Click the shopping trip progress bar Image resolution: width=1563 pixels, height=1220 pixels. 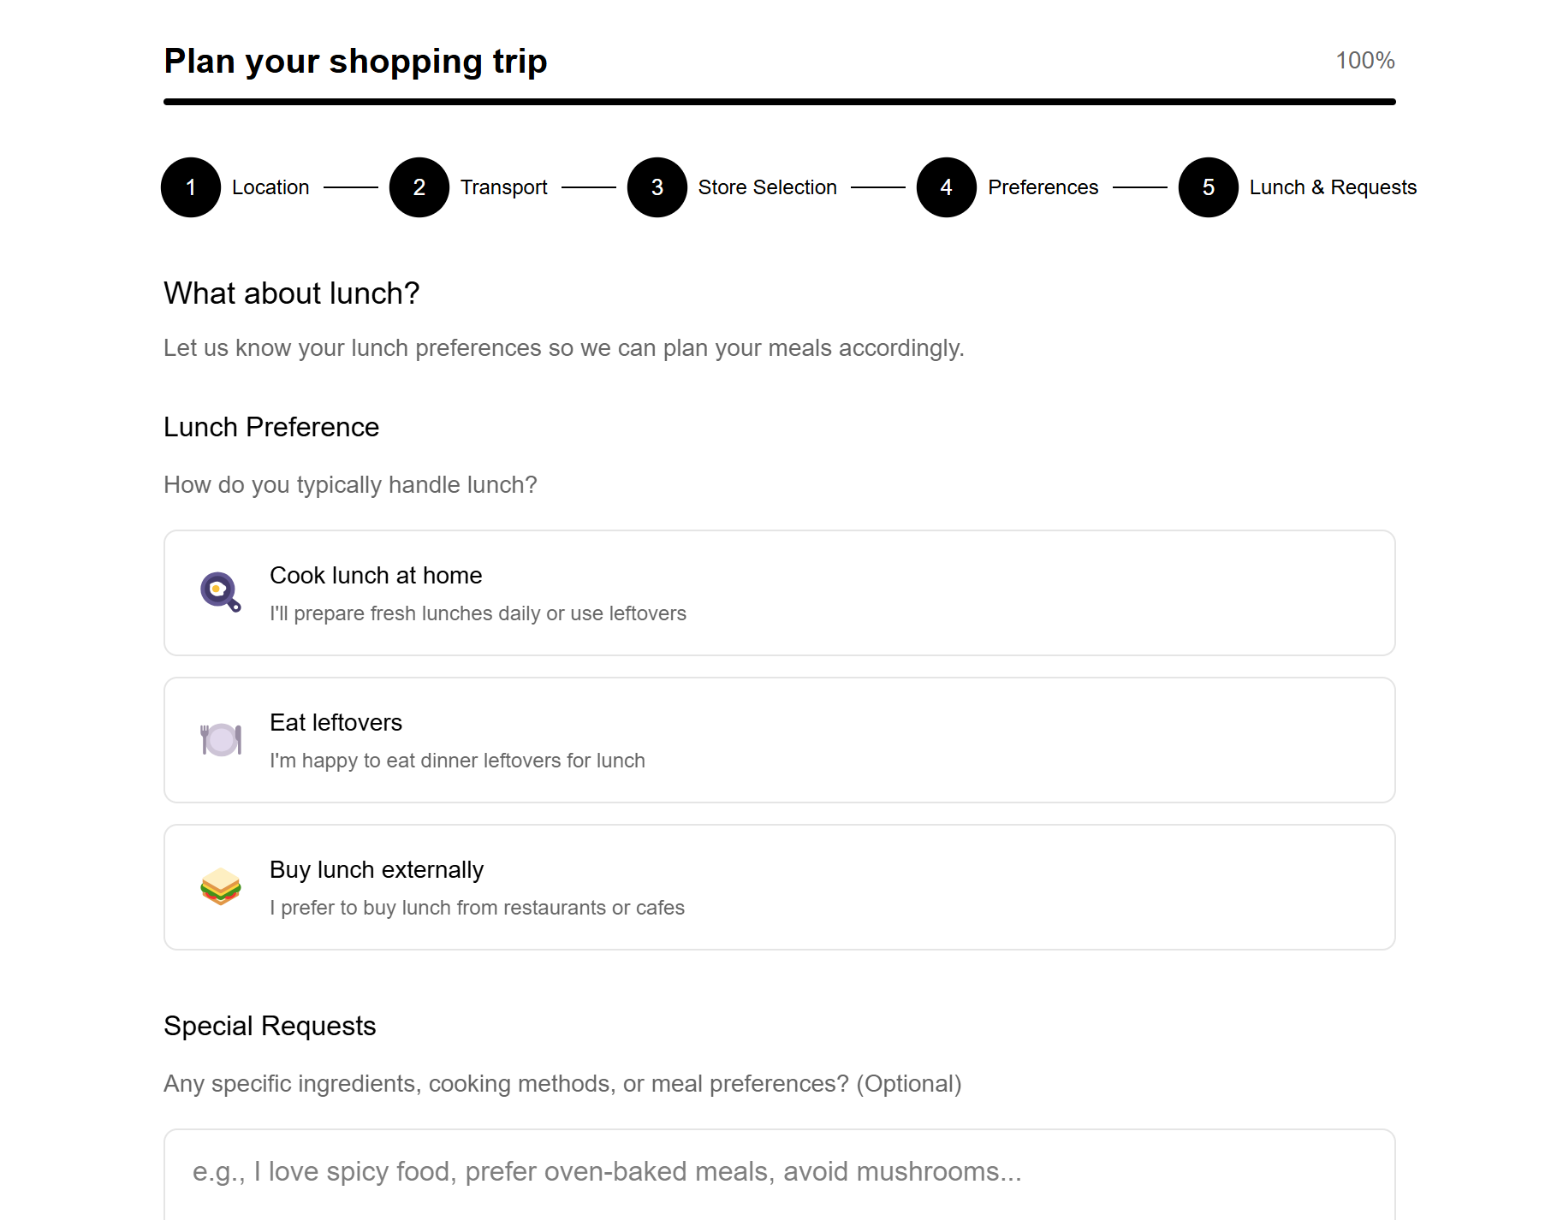pyautogui.click(x=779, y=102)
